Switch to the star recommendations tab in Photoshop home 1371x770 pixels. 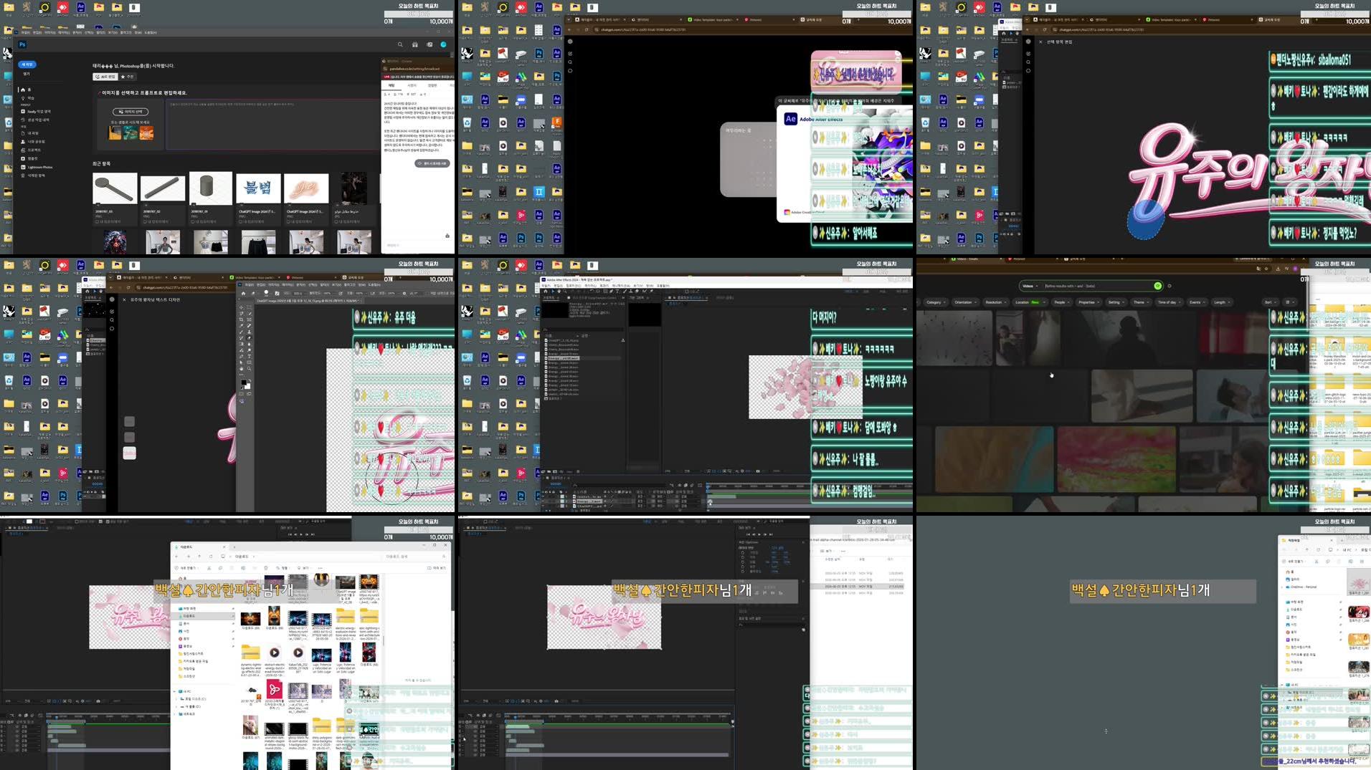[127, 77]
